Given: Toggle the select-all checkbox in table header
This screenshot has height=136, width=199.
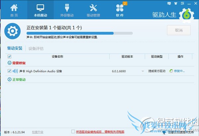Looking at the screenshot, I should coord(9,57).
